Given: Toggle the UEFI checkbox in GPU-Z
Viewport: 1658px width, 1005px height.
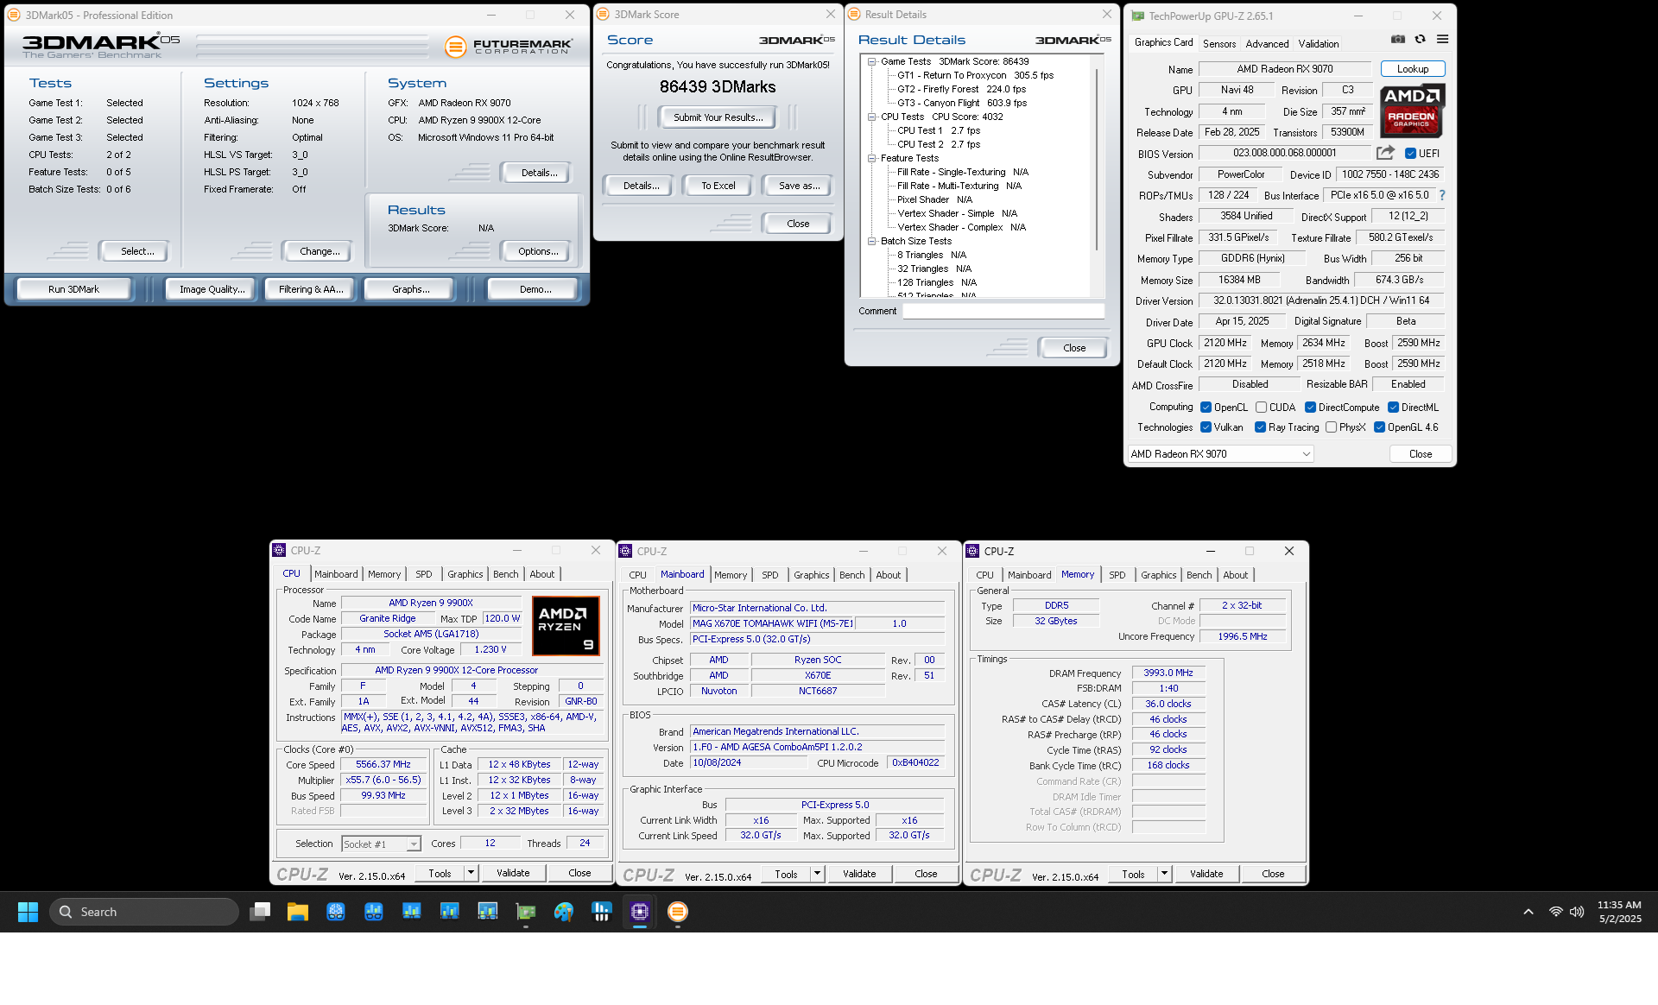Looking at the screenshot, I should [1410, 154].
